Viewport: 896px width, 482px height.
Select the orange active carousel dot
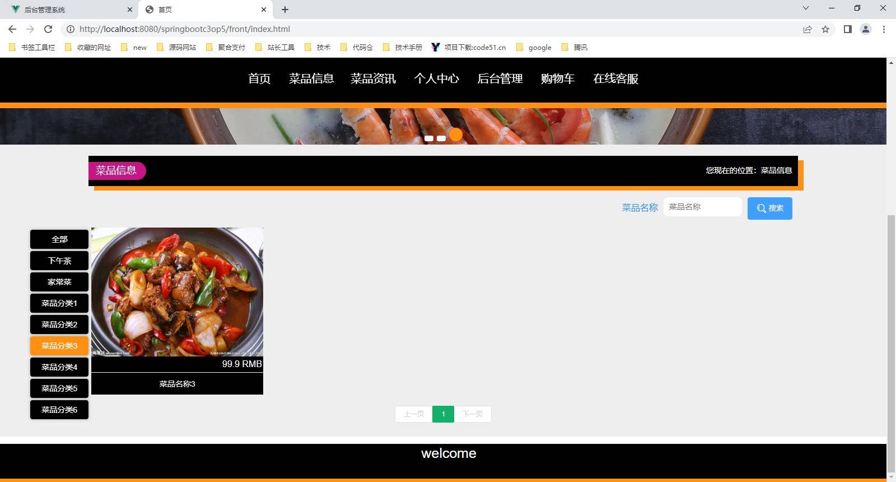(456, 135)
